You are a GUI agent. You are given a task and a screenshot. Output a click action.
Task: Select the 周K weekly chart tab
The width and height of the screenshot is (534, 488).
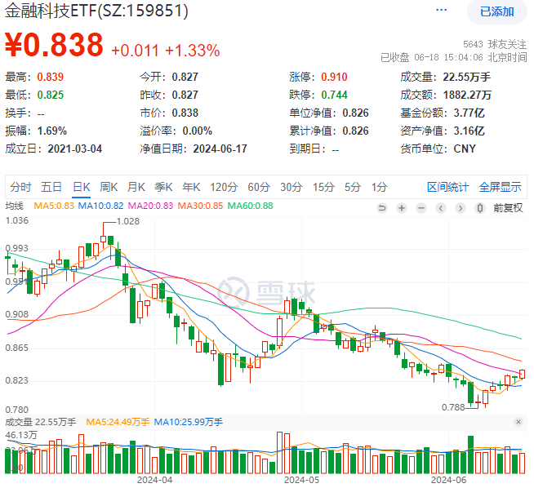[x=109, y=187]
